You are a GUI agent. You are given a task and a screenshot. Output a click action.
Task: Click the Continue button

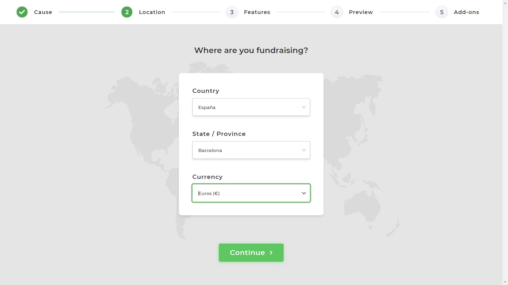[251, 253]
